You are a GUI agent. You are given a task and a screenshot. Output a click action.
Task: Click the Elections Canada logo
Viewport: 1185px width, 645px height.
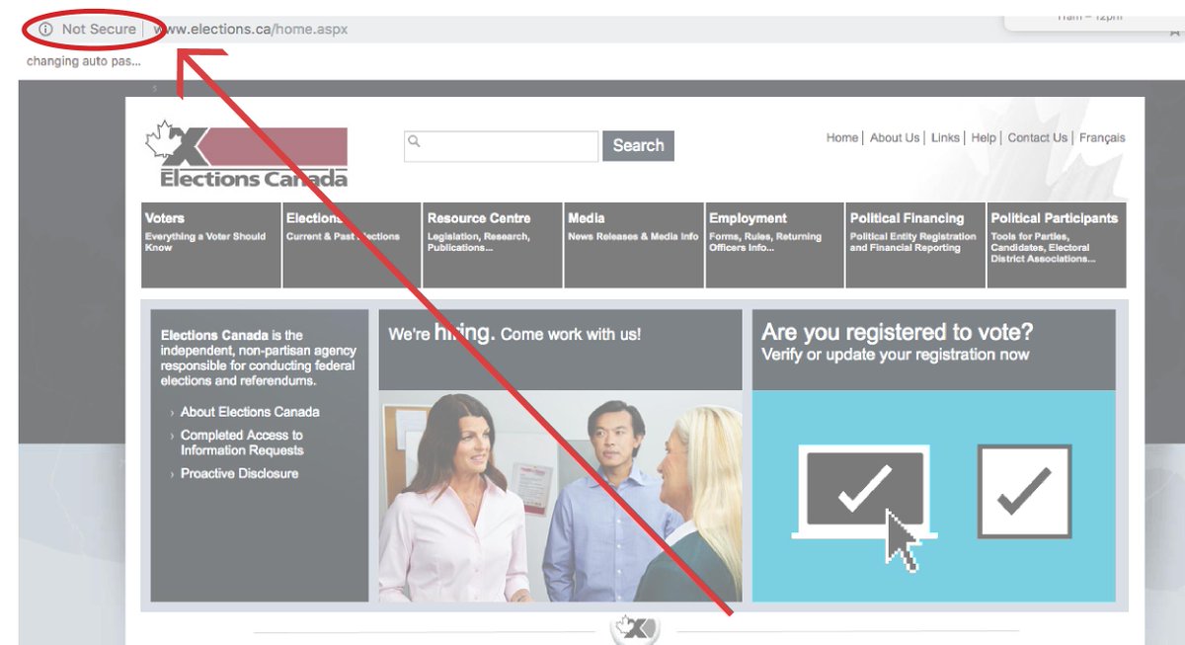247,154
